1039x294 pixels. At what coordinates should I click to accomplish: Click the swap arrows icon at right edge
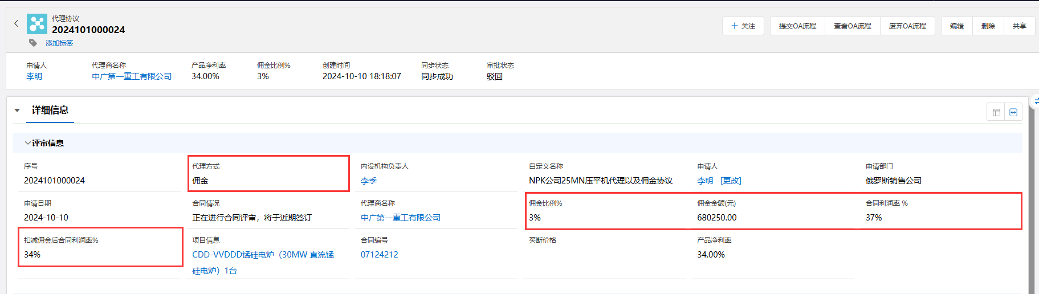point(1036,101)
